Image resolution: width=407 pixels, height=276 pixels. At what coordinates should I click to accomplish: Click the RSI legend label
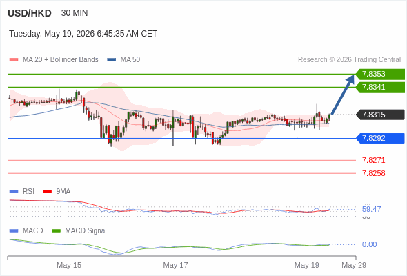(28, 192)
